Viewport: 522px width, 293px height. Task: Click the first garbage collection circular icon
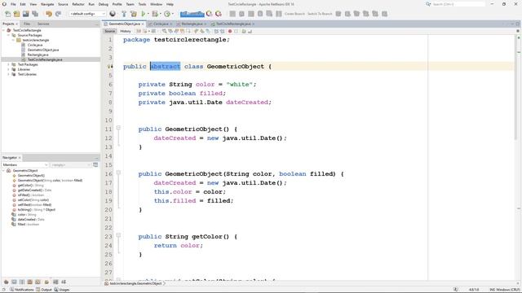(x=209, y=14)
